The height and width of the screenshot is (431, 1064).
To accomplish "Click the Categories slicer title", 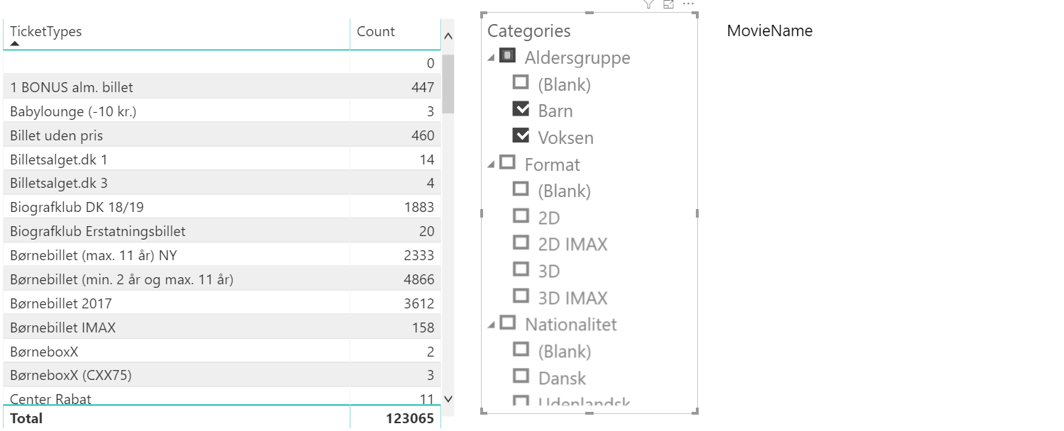I will tap(528, 30).
